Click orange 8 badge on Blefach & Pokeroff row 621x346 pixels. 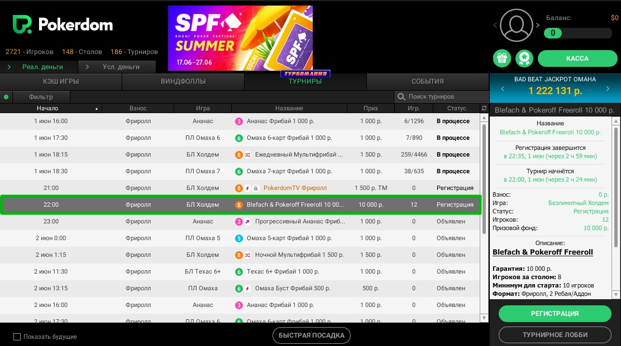point(239,205)
